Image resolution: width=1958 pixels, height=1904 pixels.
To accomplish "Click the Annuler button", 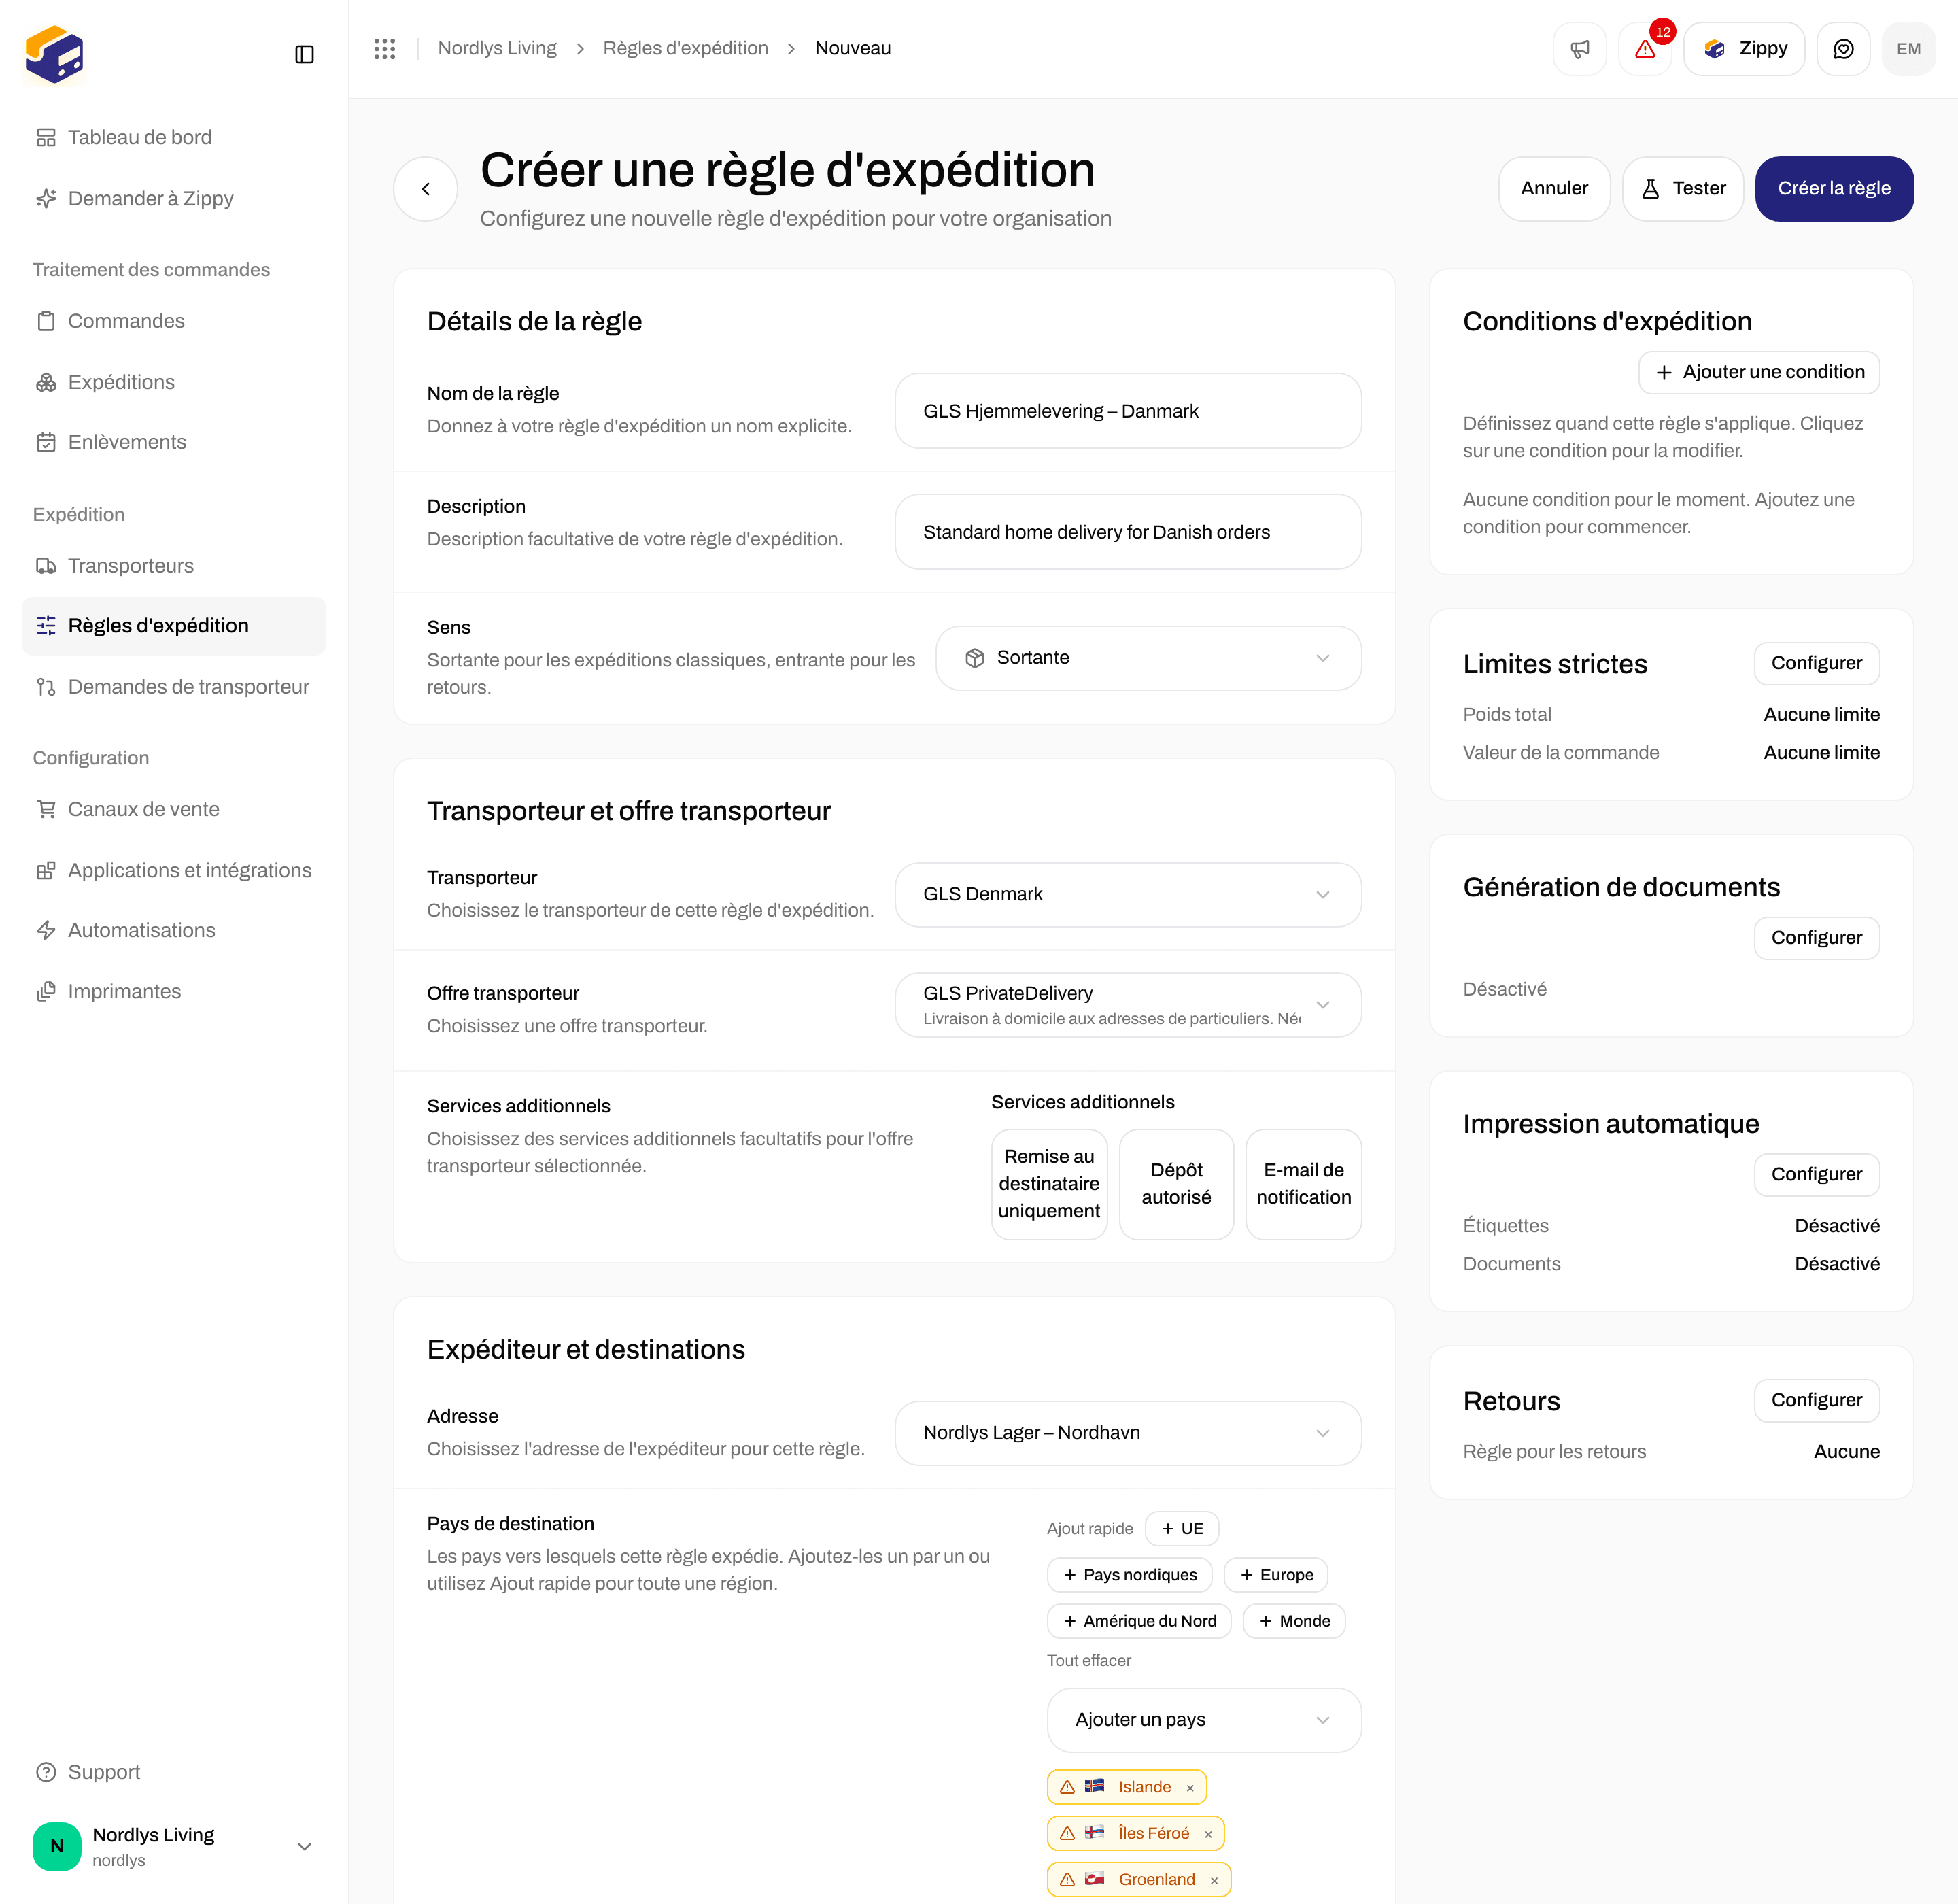I will (x=1554, y=188).
